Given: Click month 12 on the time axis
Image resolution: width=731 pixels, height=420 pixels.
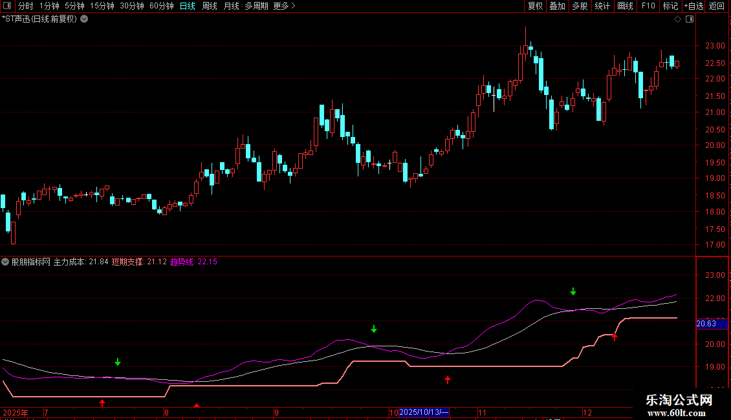Looking at the screenshot, I should [587, 412].
